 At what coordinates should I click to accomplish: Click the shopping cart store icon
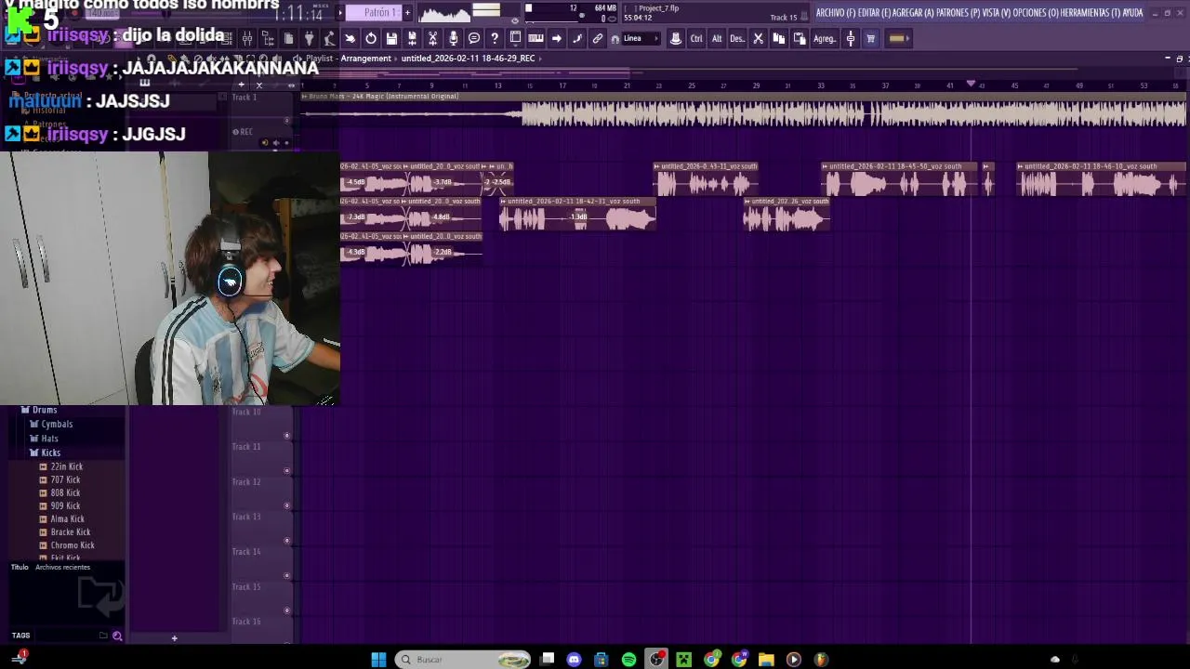pyautogui.click(x=871, y=38)
